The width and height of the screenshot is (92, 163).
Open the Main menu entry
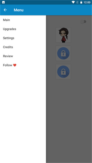point(23,20)
